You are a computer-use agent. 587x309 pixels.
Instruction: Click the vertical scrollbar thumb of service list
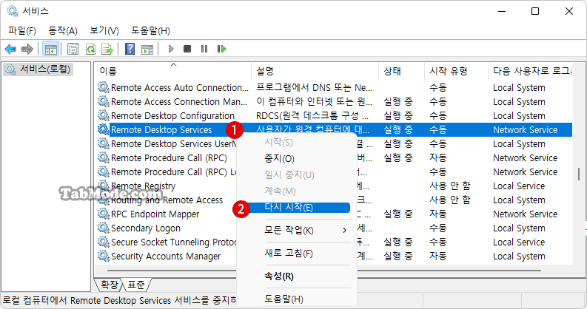pos(579,174)
